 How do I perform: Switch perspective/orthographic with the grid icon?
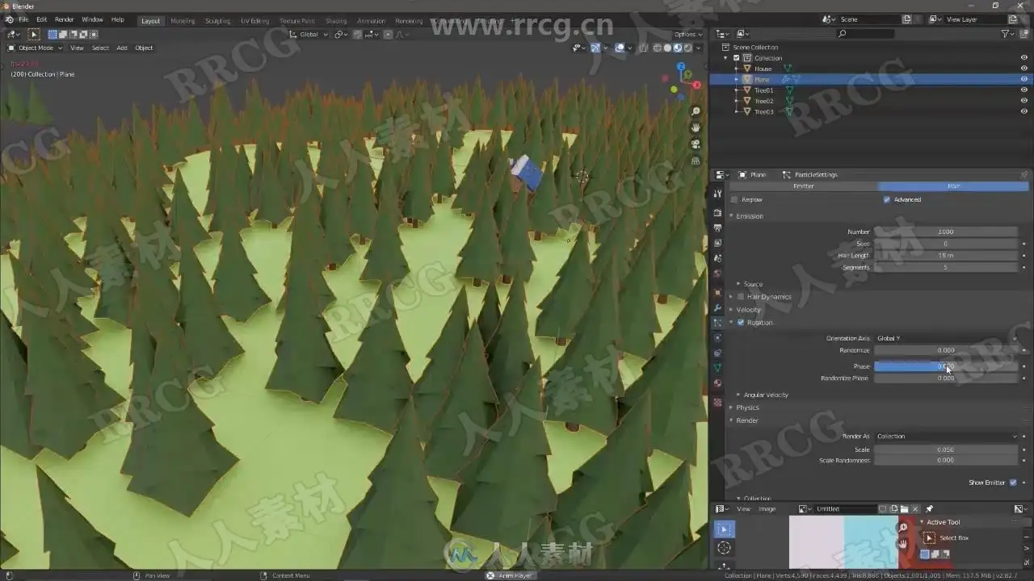(696, 161)
